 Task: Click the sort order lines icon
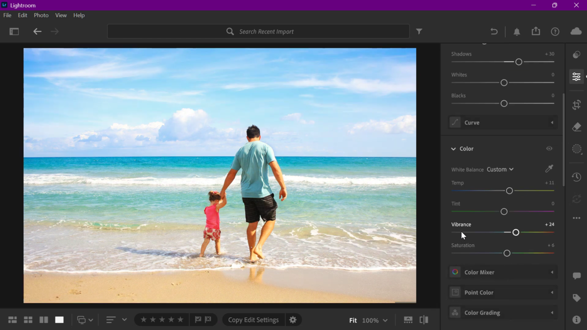coord(111,320)
